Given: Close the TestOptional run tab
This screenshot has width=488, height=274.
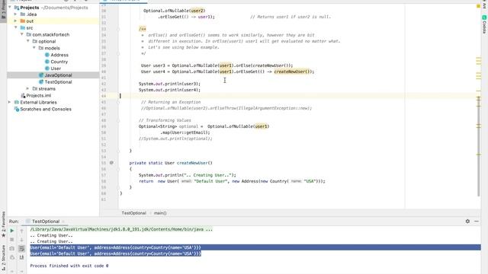Looking at the screenshot, I should (x=63, y=221).
